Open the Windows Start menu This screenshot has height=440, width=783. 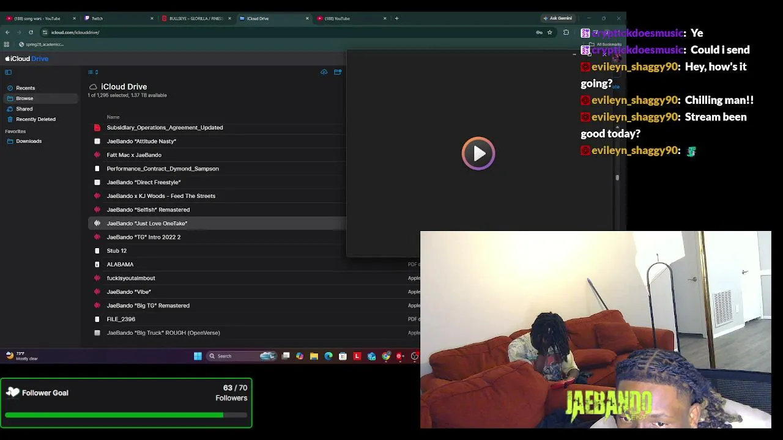[x=198, y=356]
